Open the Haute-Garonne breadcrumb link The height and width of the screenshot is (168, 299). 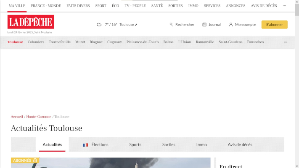pyautogui.click(x=39, y=117)
